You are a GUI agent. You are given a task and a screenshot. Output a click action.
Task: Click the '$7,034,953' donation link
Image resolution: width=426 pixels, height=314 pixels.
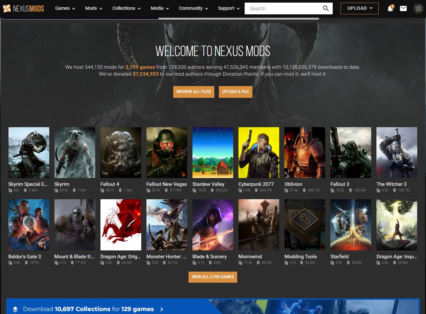tap(145, 74)
